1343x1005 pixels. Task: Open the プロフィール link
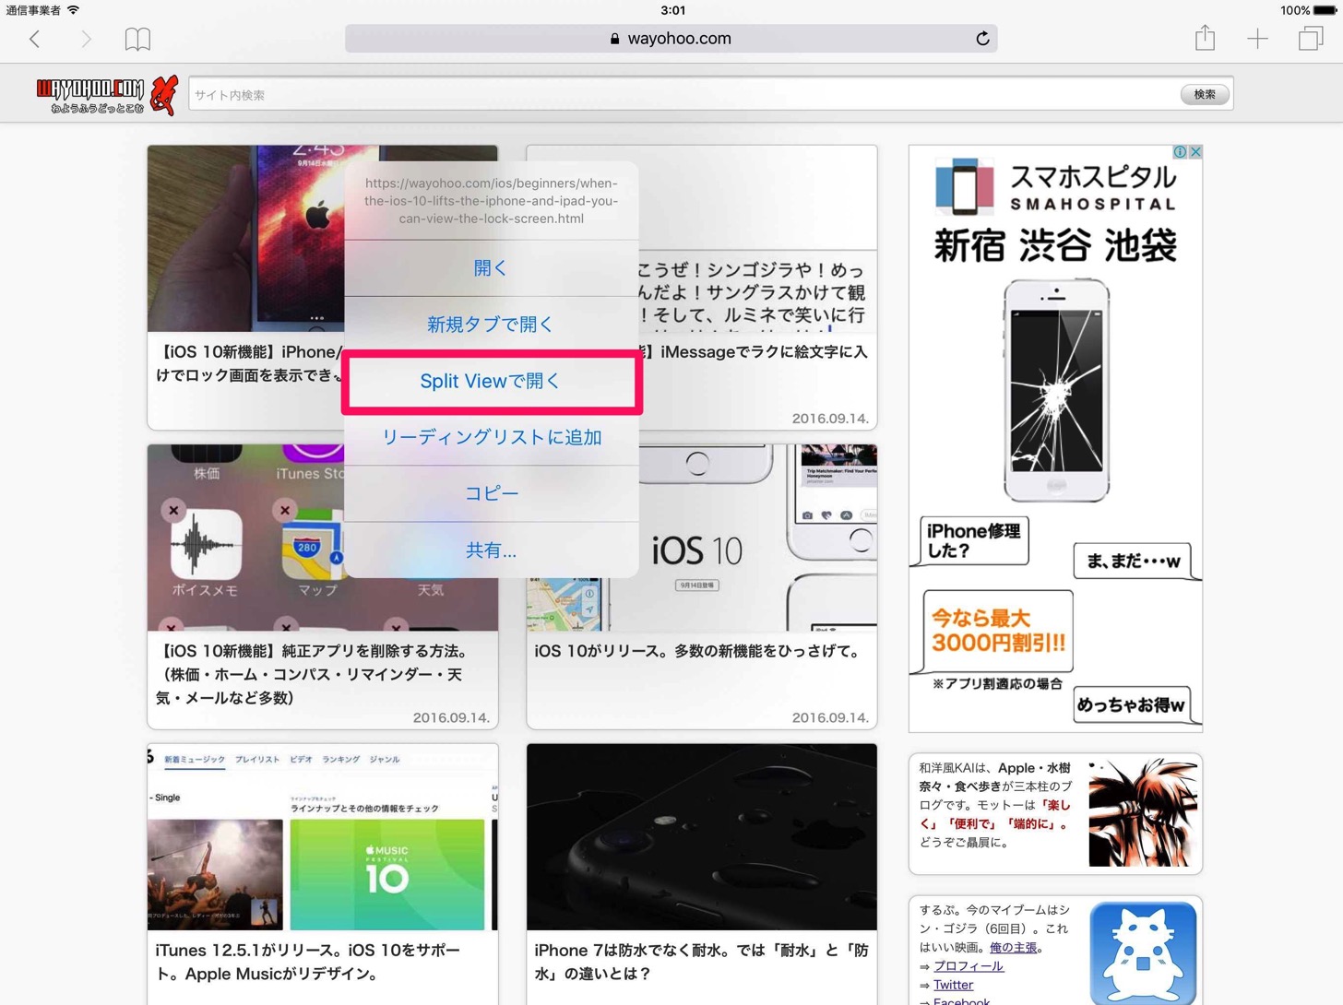click(x=968, y=966)
